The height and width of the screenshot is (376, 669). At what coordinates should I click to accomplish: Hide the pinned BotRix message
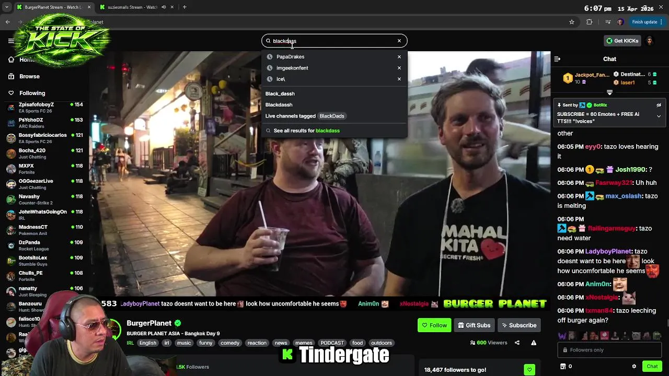tap(659, 105)
